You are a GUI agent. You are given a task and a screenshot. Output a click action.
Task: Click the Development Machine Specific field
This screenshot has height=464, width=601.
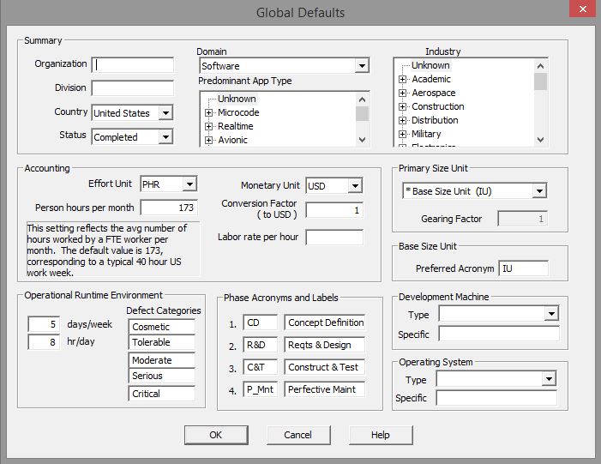click(499, 334)
